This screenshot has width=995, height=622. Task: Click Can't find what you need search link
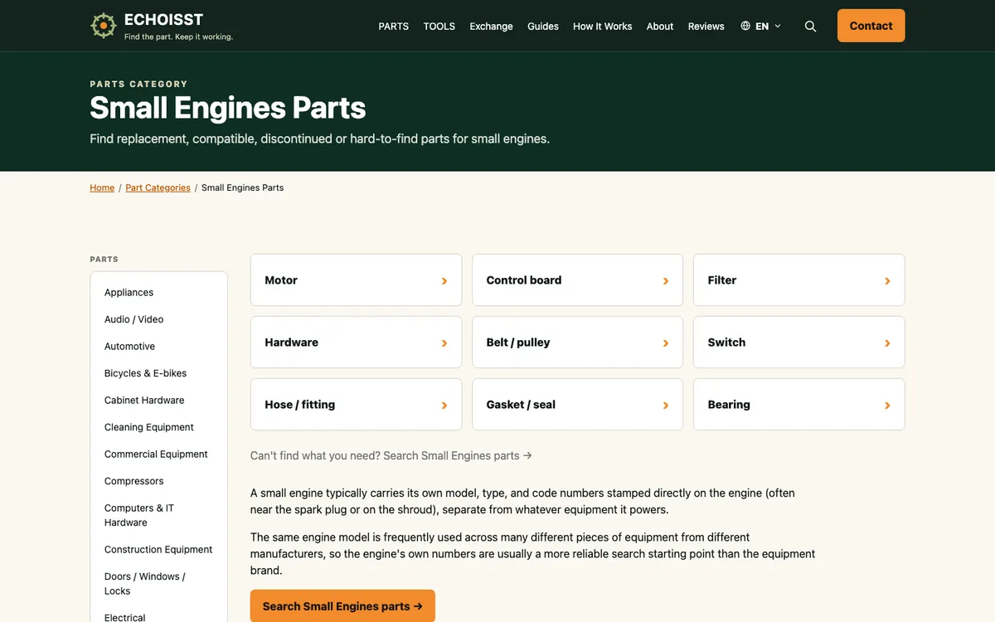(x=391, y=455)
